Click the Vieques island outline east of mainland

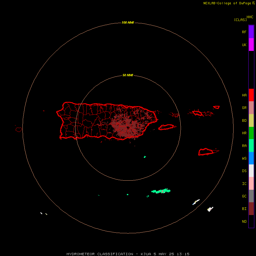pos(166,127)
